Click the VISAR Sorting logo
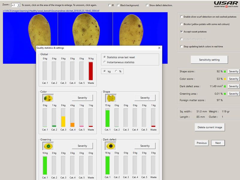The width and height of the screenshot is (240, 180). (x=226, y=4)
